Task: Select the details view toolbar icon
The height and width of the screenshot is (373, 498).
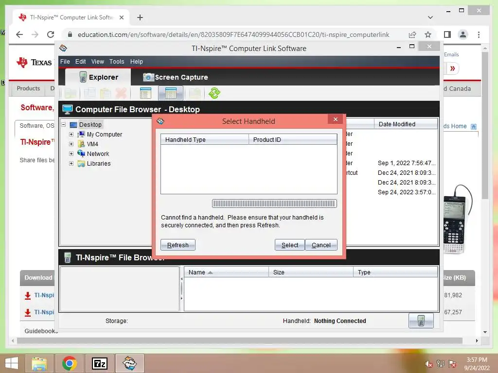Action: click(171, 93)
